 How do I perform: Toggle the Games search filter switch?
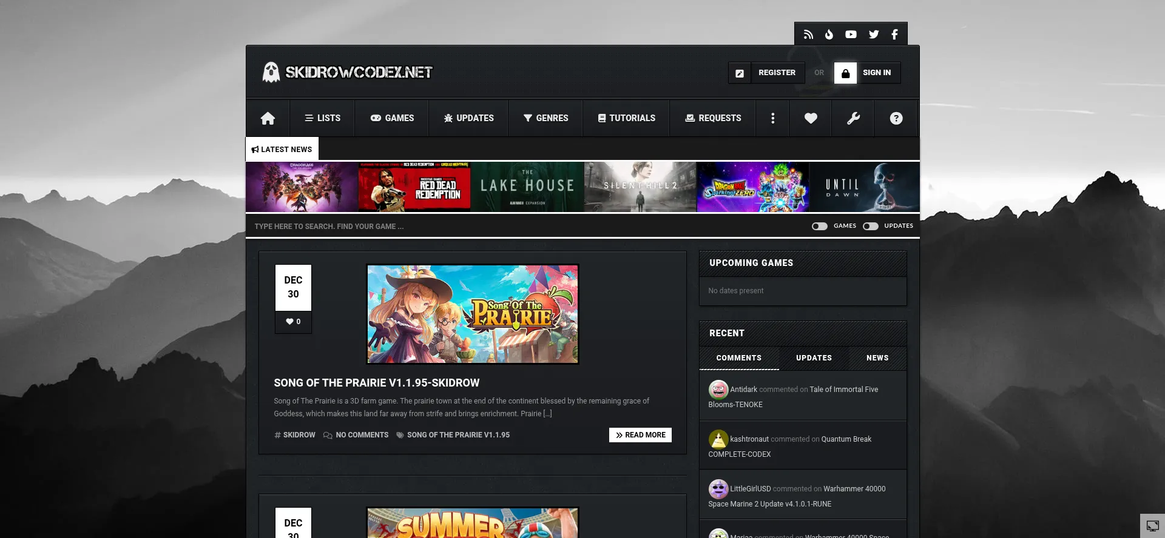pyautogui.click(x=820, y=226)
